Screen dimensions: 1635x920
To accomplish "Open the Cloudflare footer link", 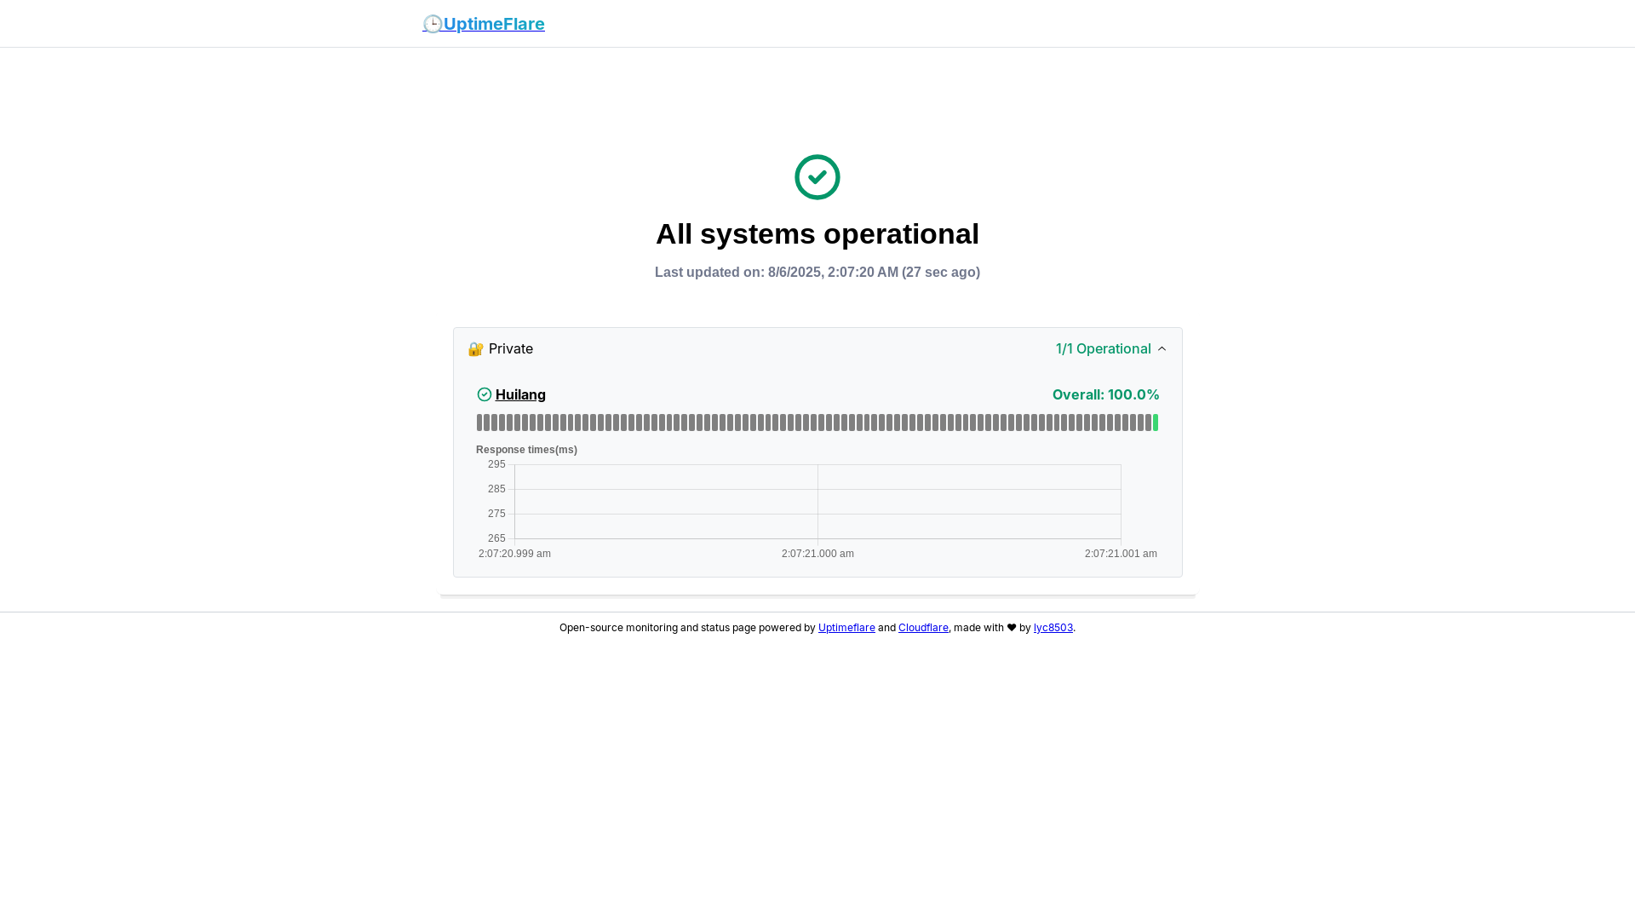I will pos(923,628).
